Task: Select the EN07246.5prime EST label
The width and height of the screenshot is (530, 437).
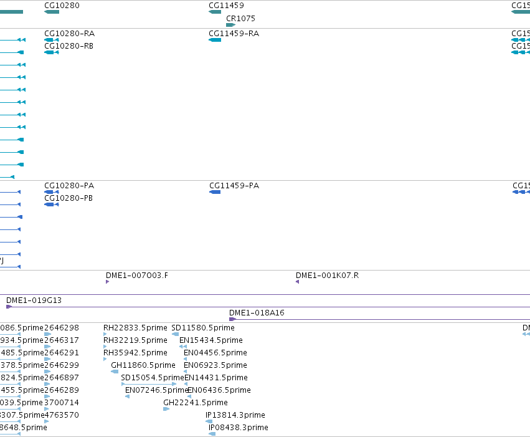Action: (x=156, y=390)
